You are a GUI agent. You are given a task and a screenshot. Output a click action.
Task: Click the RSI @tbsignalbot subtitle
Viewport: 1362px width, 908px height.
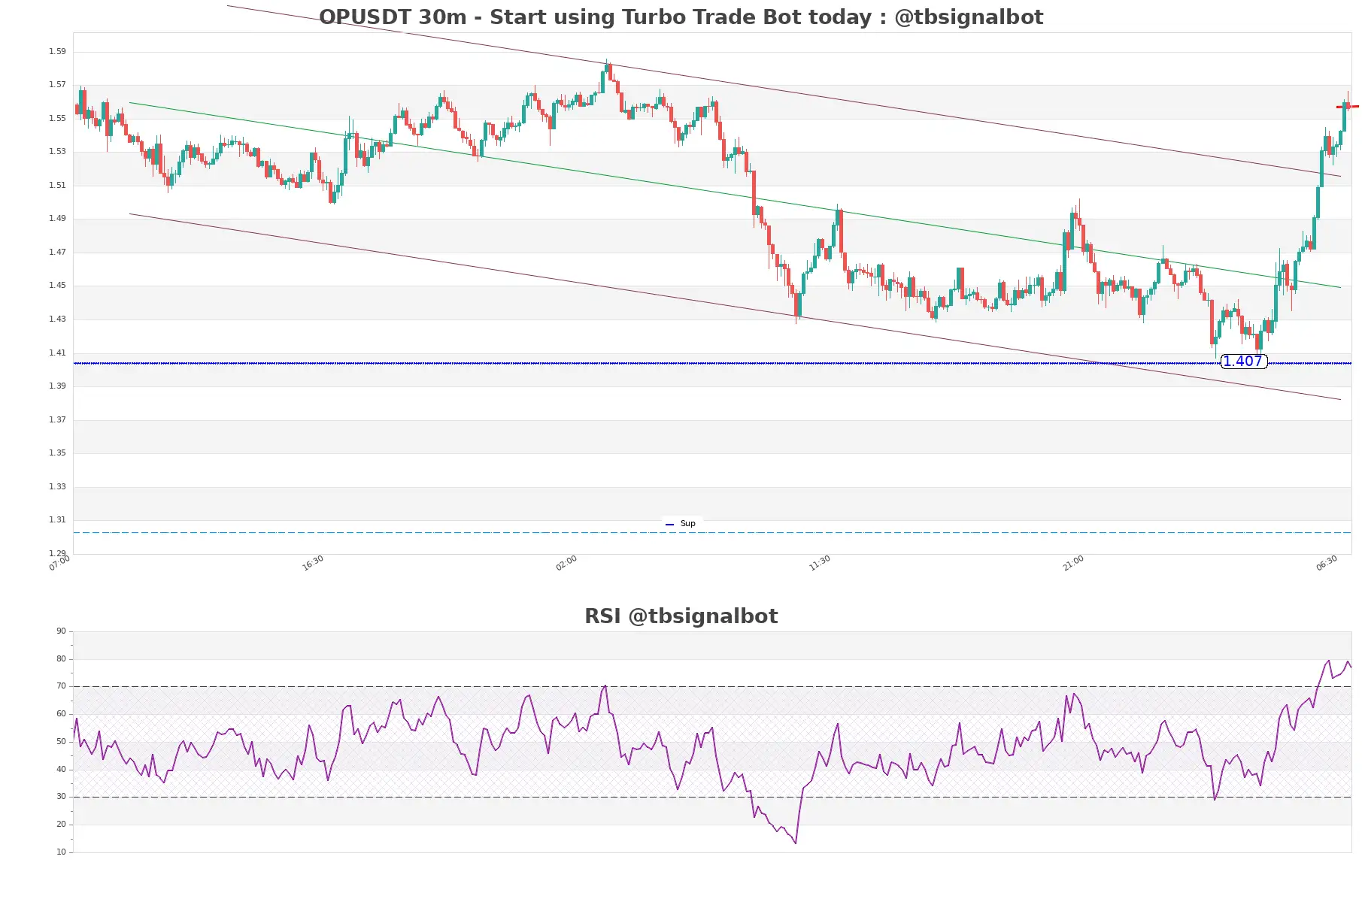pyautogui.click(x=681, y=616)
